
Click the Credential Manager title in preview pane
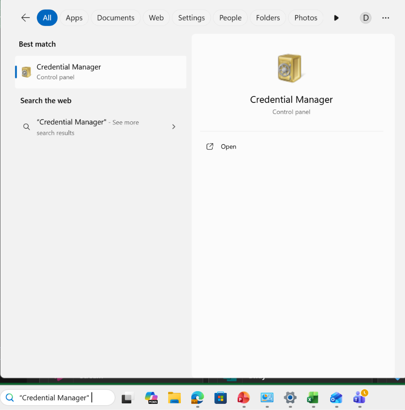pyautogui.click(x=291, y=99)
